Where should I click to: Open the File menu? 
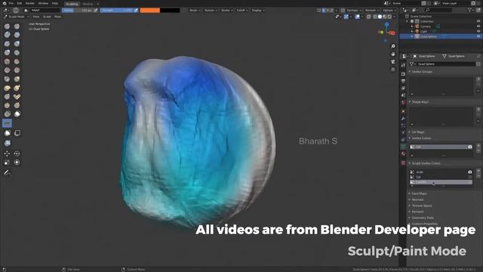11,3
